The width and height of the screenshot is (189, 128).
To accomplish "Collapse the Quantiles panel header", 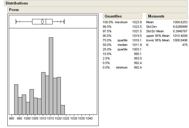I will [113, 16].
